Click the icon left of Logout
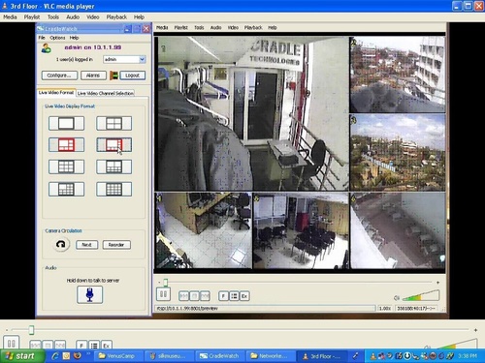The width and height of the screenshot is (485, 363). point(113,76)
